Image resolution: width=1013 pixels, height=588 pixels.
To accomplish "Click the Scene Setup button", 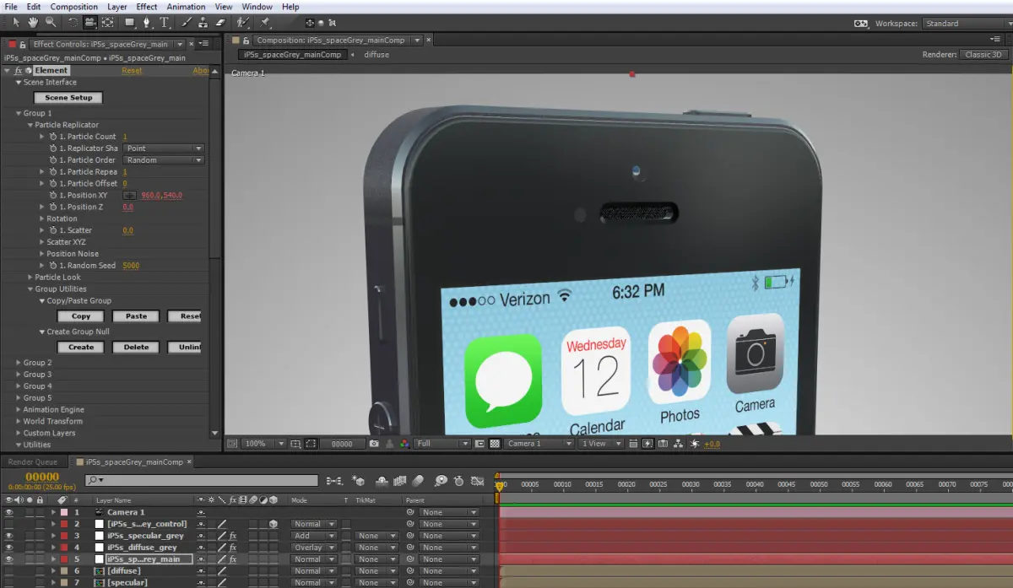I will [68, 98].
